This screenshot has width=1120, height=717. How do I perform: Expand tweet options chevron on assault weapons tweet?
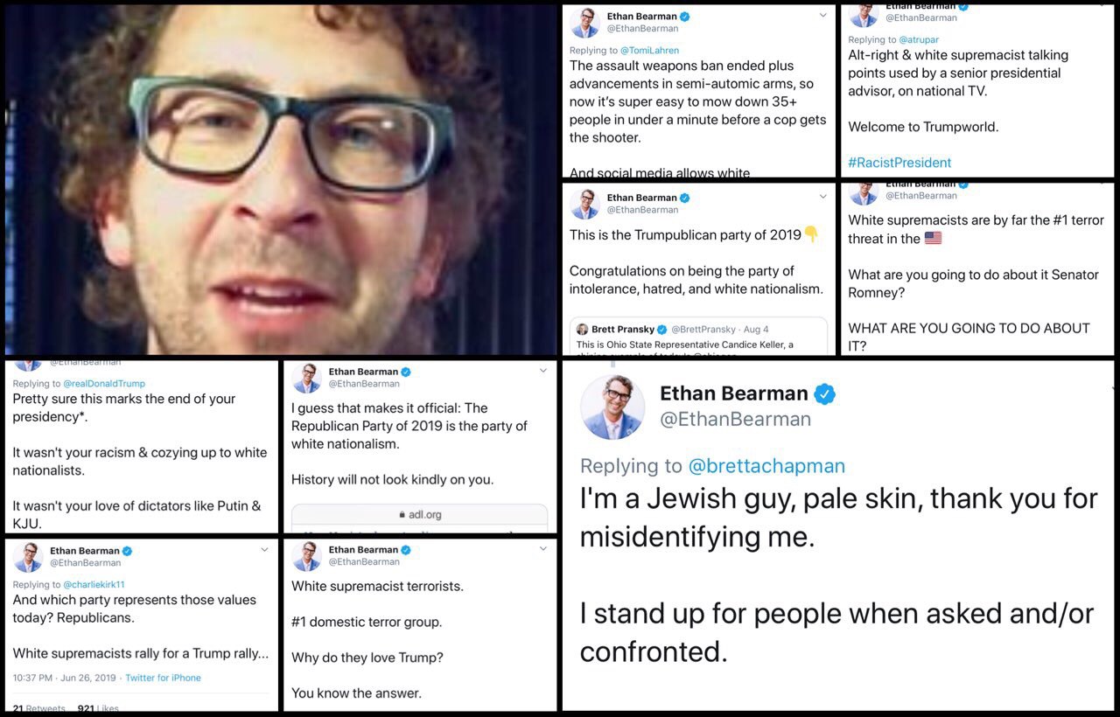[822, 16]
